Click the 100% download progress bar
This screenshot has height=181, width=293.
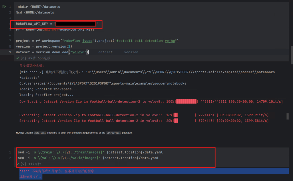tap(186, 102)
